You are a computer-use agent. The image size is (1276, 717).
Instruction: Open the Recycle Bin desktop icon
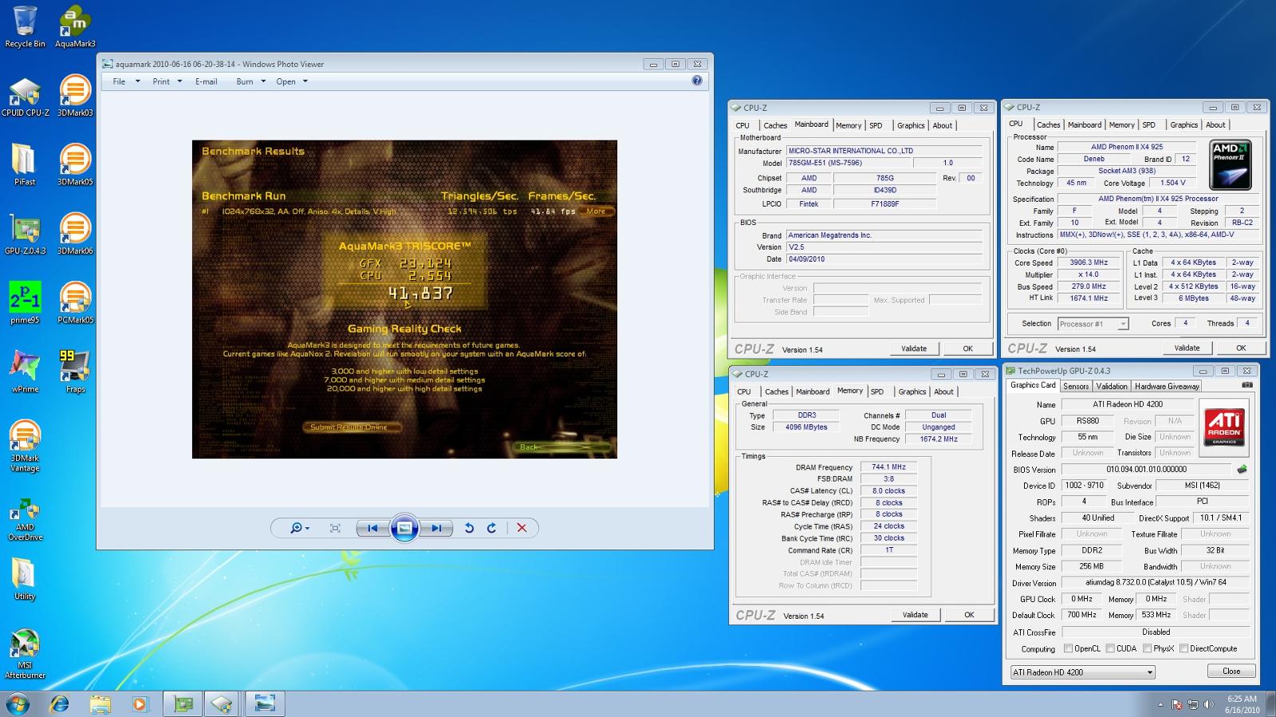[25, 26]
